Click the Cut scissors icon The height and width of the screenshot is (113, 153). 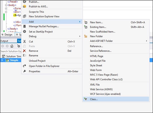click(25, 42)
